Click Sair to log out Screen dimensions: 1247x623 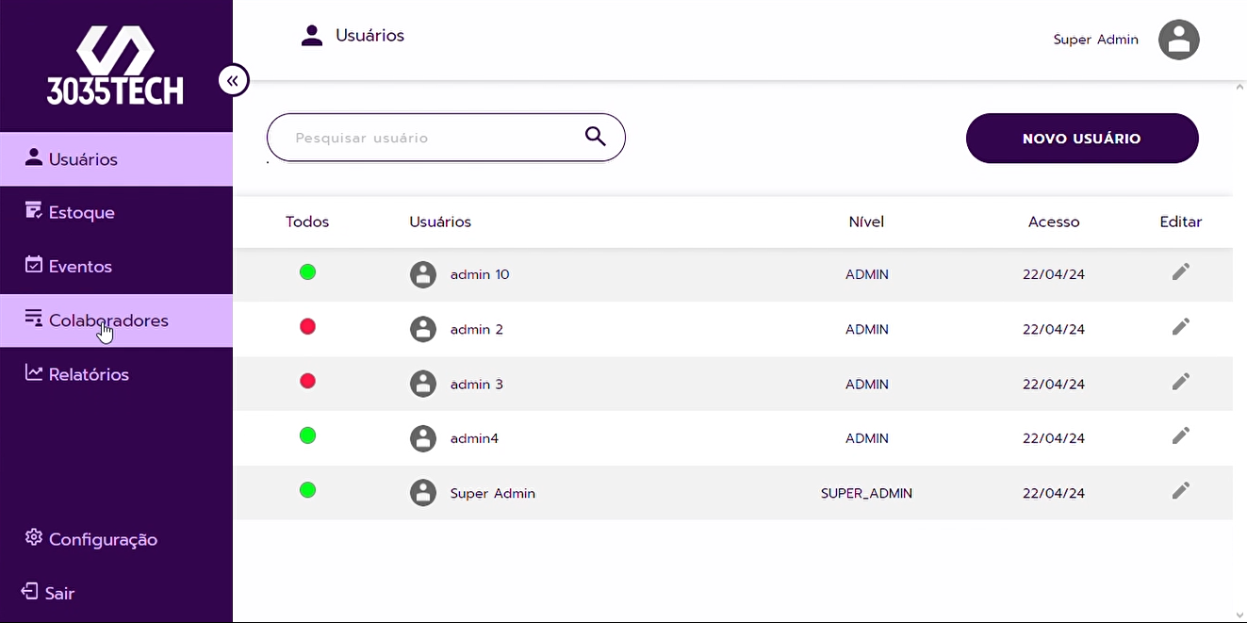[x=48, y=593]
